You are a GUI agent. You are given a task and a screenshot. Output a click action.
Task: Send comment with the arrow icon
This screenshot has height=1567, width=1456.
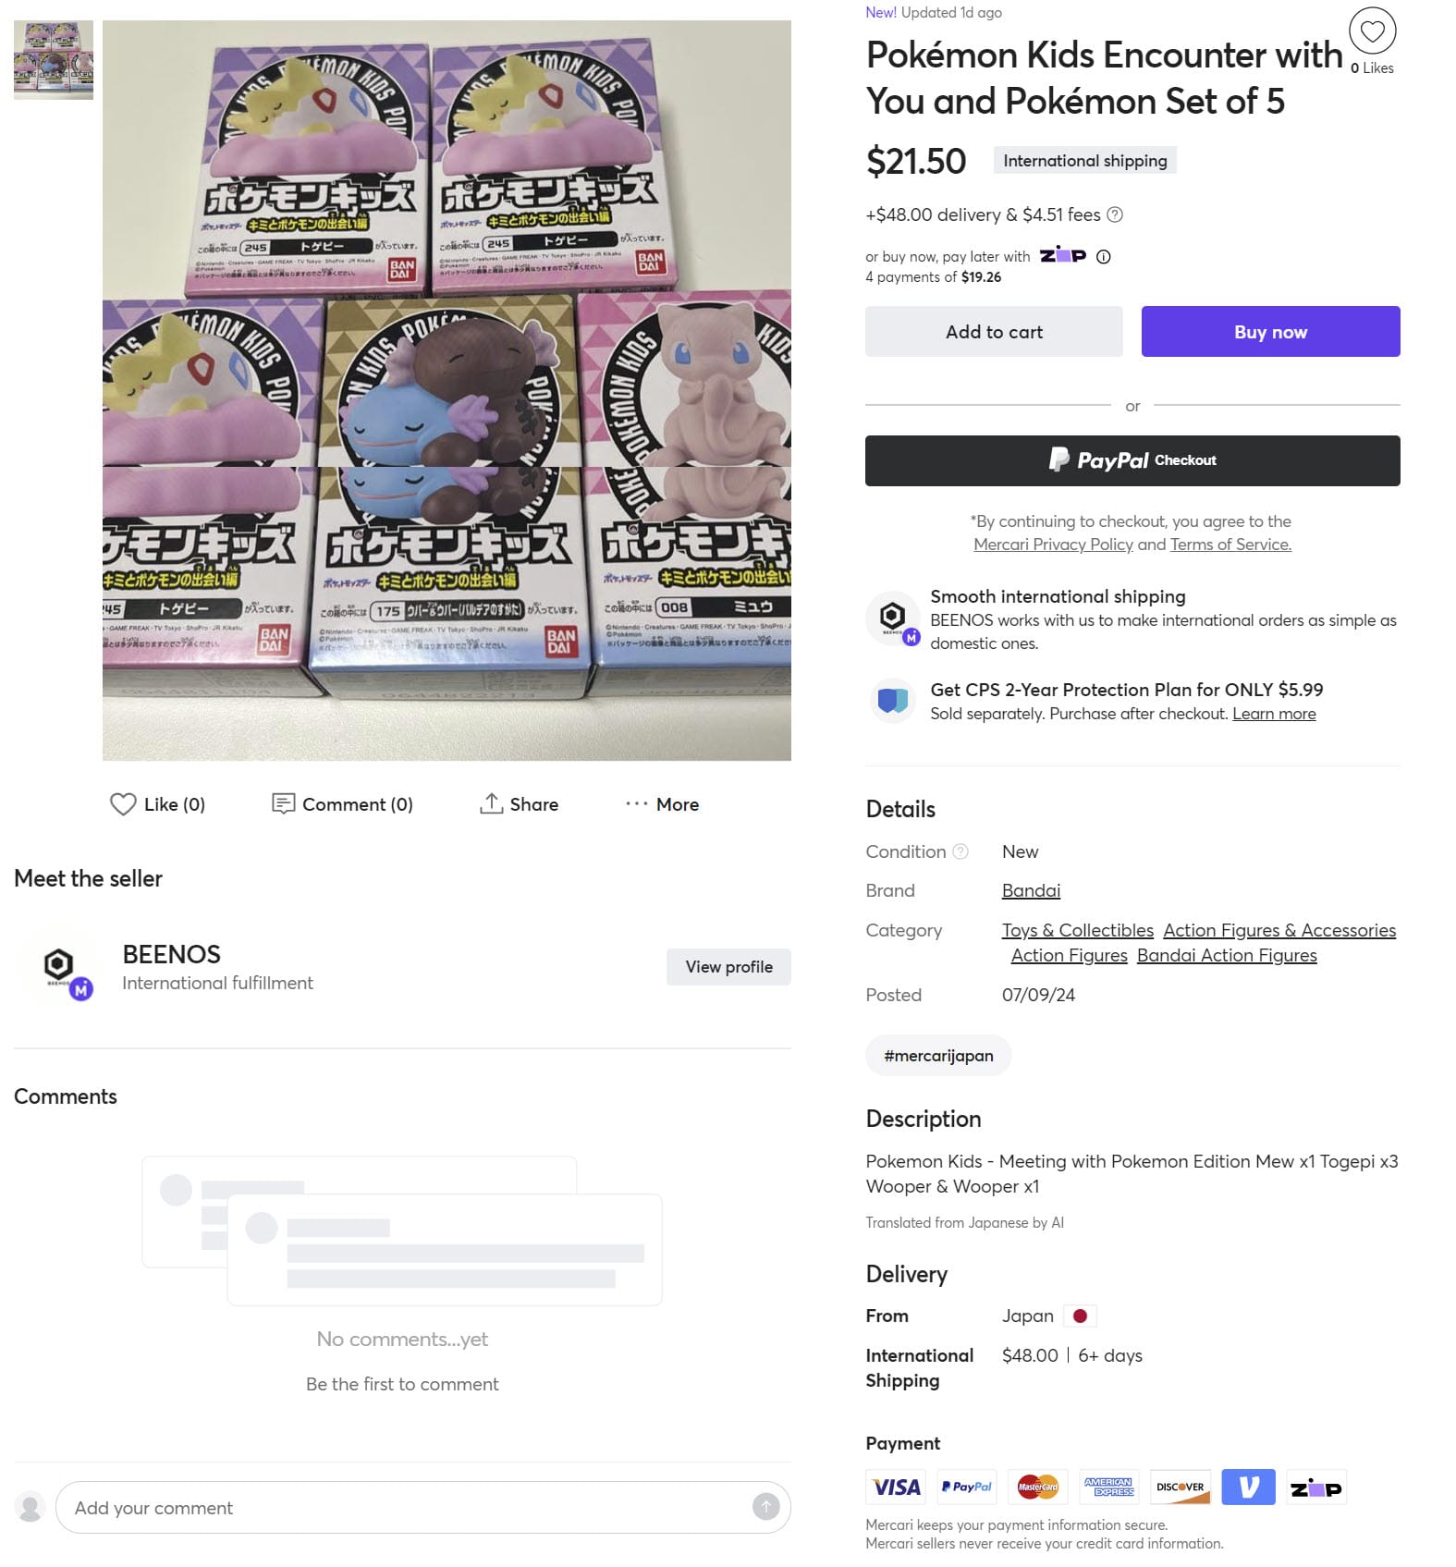765,1507
